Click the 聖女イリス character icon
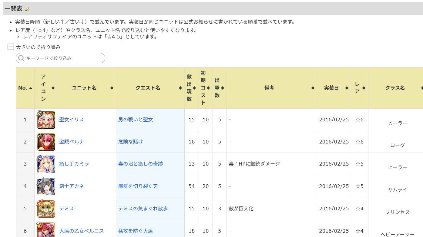 (x=46, y=120)
